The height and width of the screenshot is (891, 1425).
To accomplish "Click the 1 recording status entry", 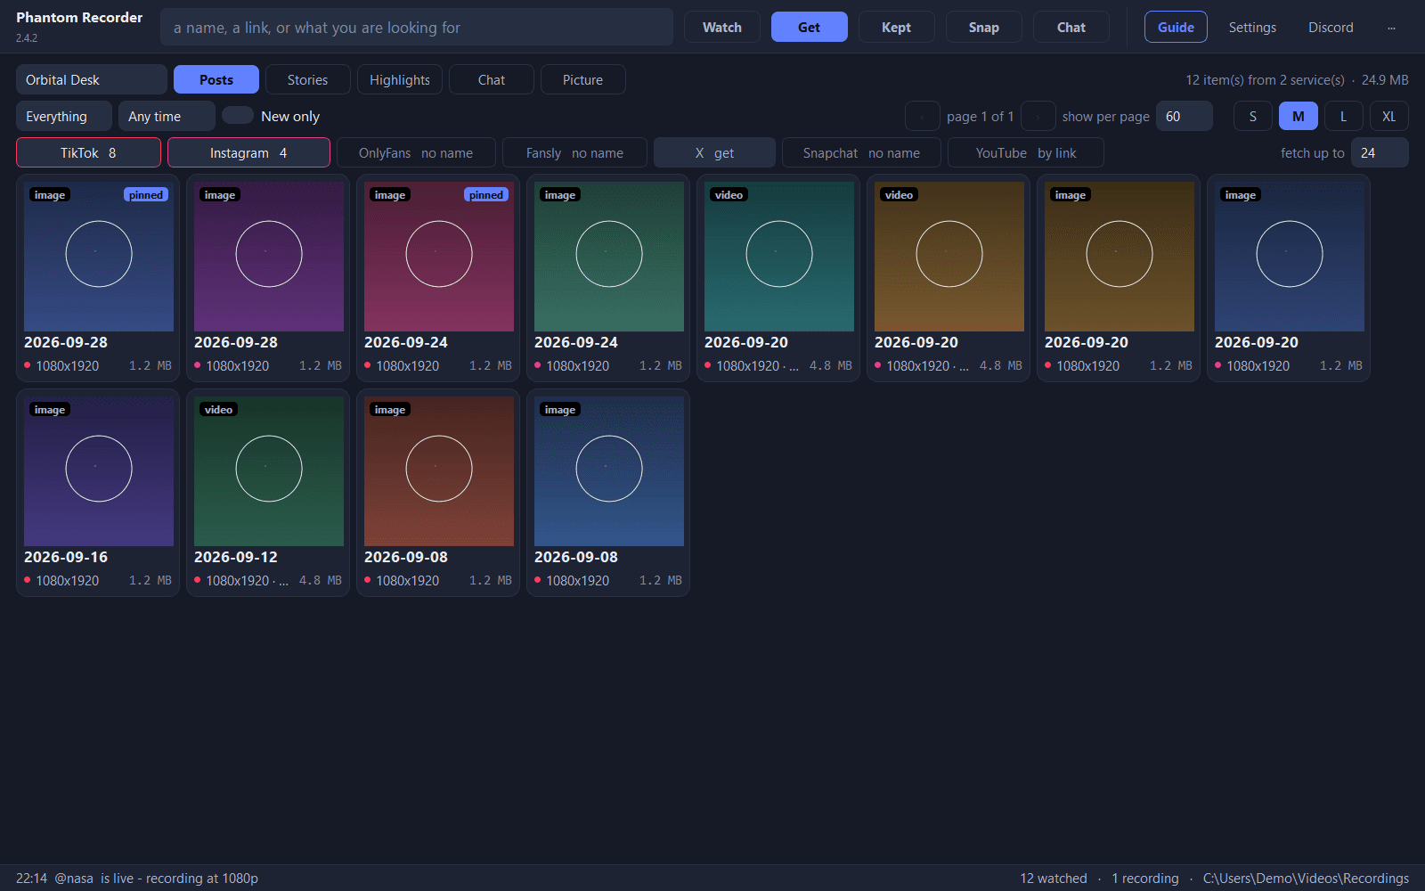I will pyautogui.click(x=1145, y=879).
